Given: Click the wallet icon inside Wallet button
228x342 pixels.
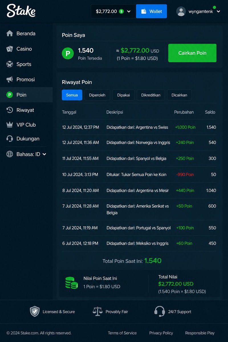Looking at the screenshot, I should click(x=144, y=11).
